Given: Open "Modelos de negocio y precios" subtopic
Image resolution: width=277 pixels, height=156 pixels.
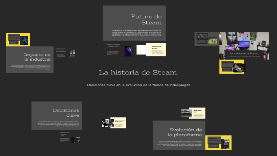Looking at the screenshot, I should coord(64,134).
